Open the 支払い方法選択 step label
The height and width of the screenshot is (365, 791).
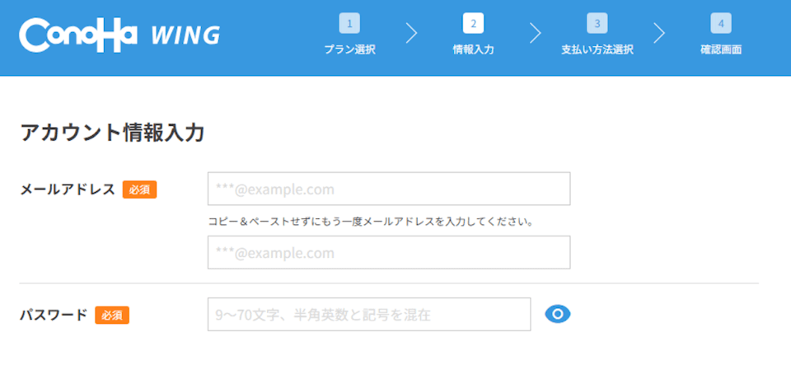click(x=597, y=49)
